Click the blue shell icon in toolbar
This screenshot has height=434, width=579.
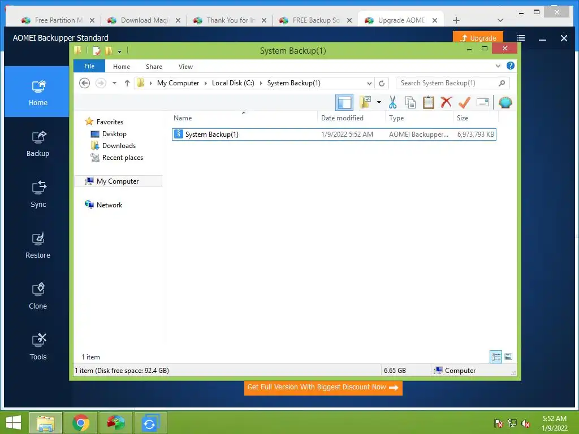505,102
